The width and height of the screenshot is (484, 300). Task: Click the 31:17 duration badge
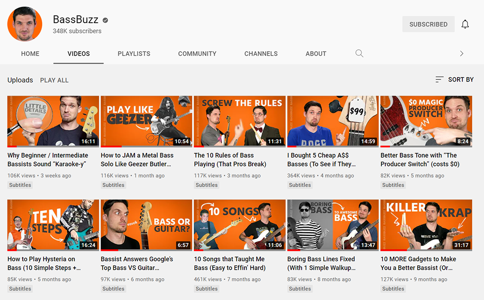(461, 245)
